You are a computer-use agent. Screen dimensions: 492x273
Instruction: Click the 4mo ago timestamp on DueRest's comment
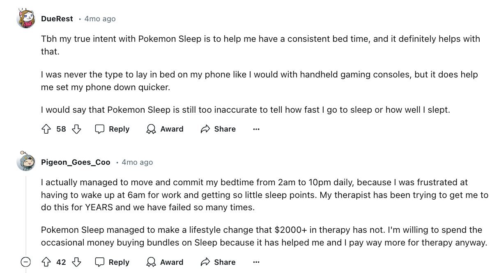100,19
